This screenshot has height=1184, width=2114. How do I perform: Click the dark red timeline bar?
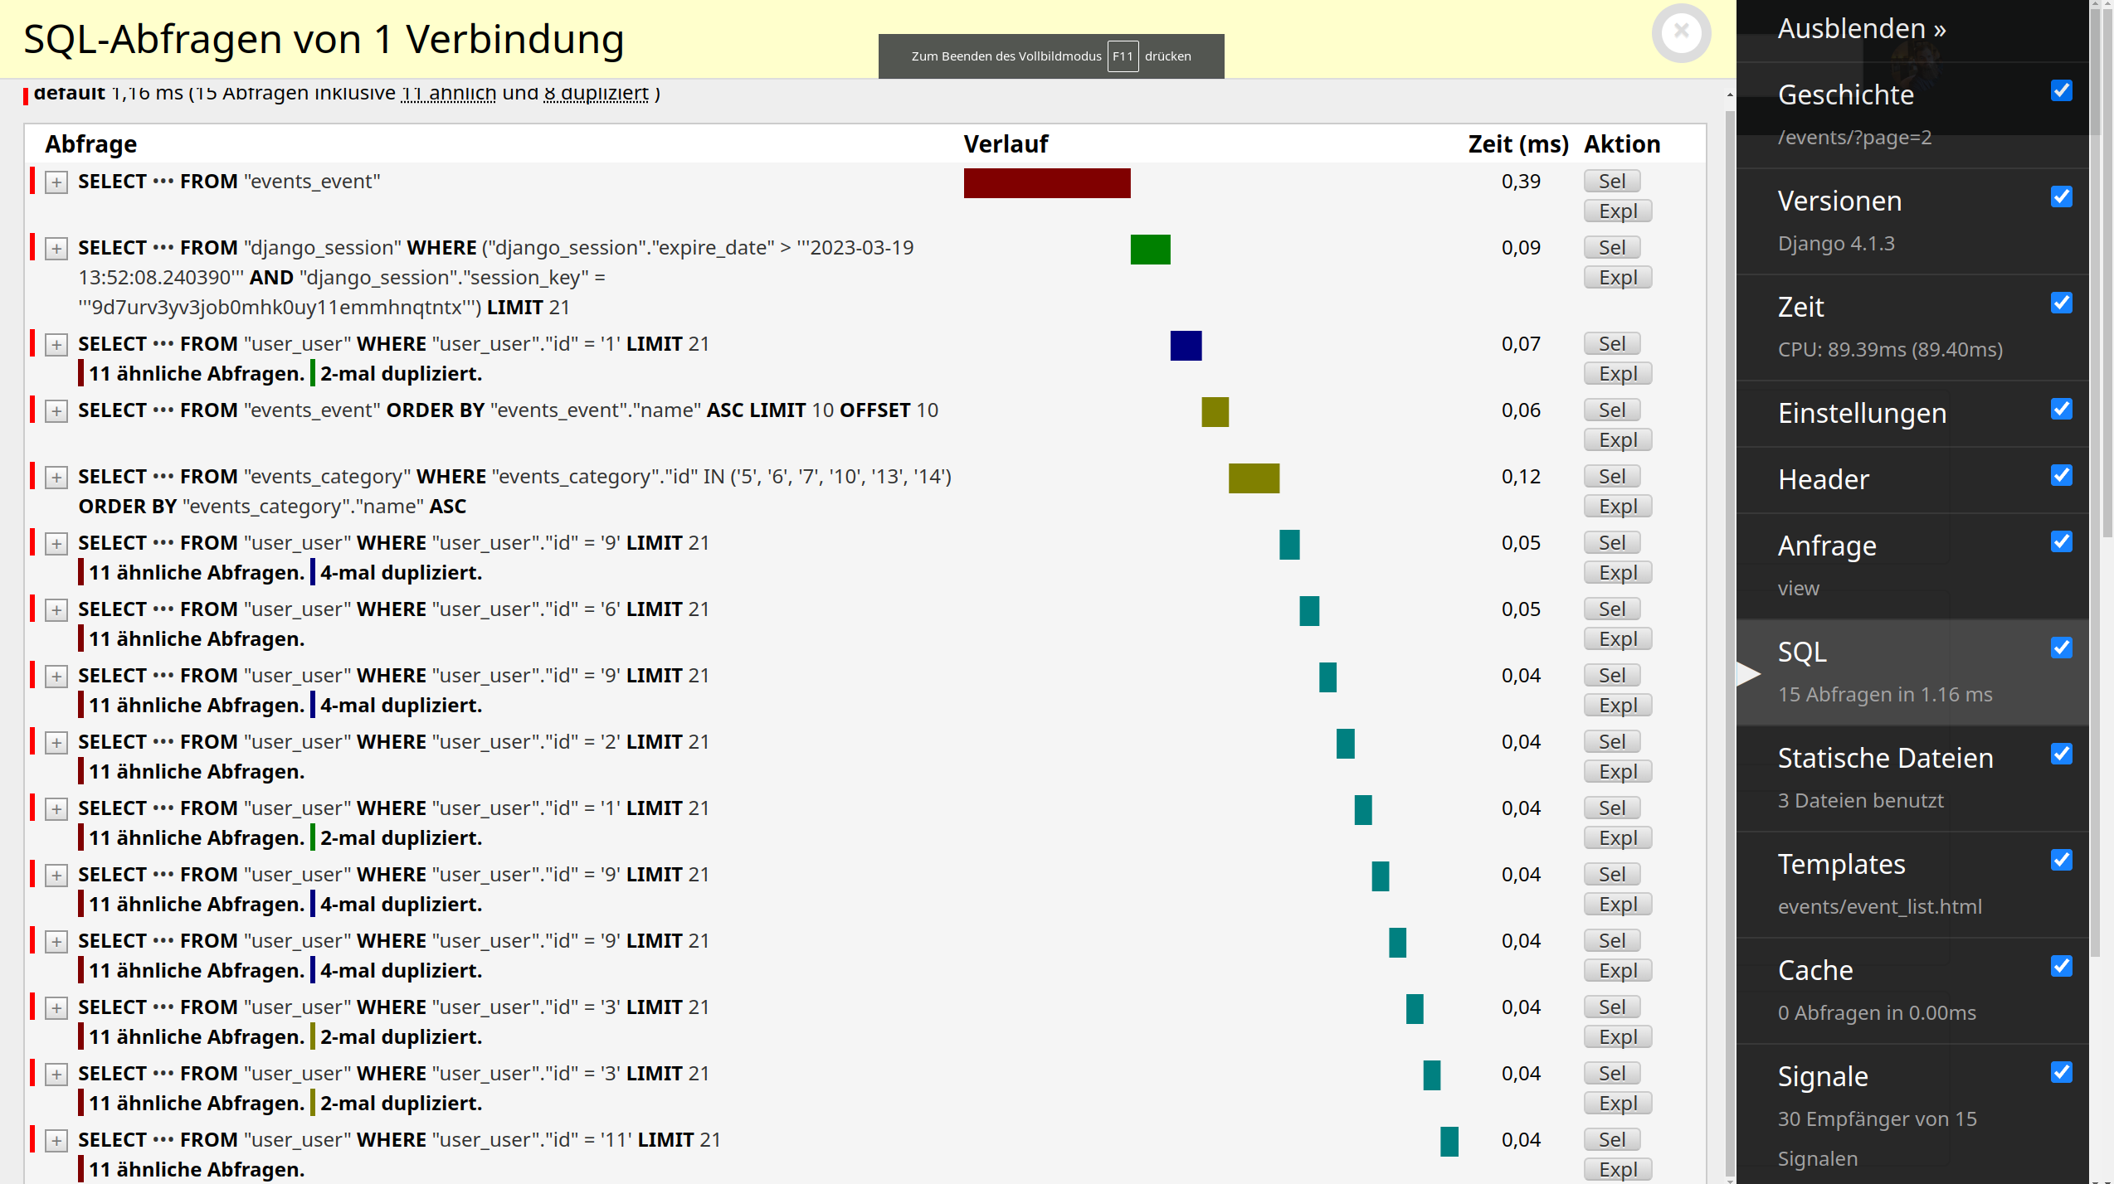click(x=1046, y=183)
